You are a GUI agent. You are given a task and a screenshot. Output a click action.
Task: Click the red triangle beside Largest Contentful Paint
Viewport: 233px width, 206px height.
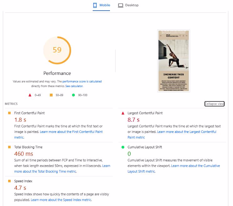123,113
